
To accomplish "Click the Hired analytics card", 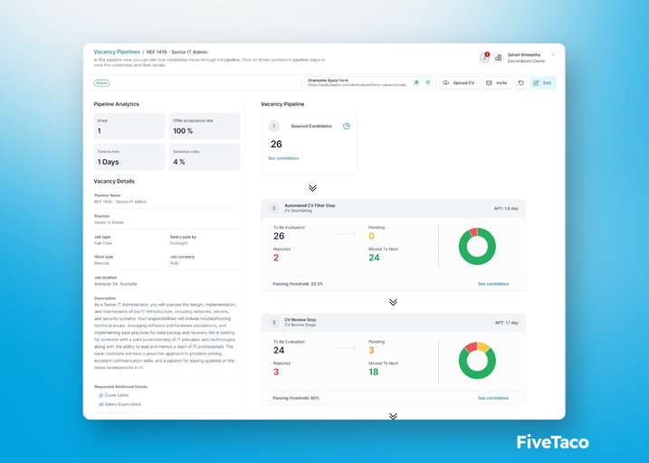I will coord(129,126).
